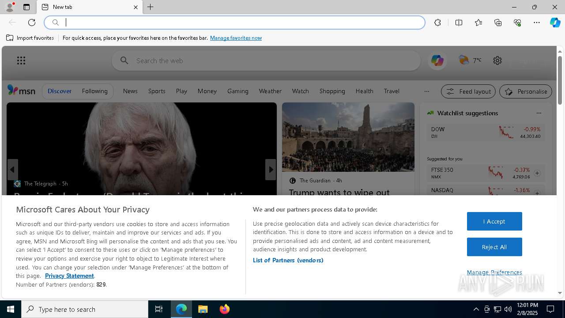This screenshot has height=318, width=565.
Task: Open the DOW stock row
Action: click(486, 132)
